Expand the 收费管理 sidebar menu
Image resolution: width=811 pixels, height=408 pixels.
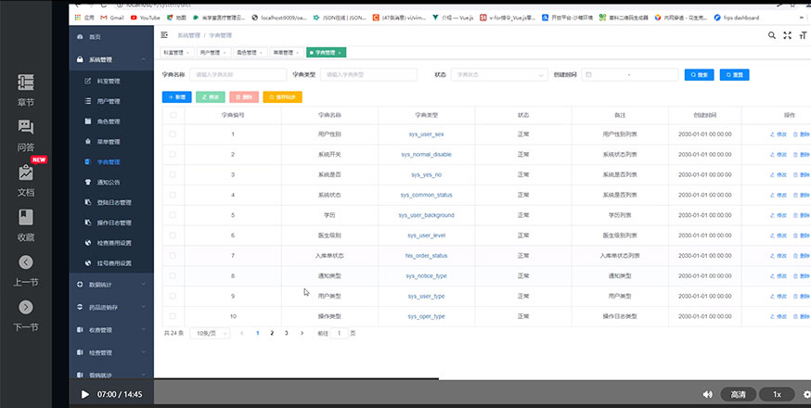click(x=111, y=330)
